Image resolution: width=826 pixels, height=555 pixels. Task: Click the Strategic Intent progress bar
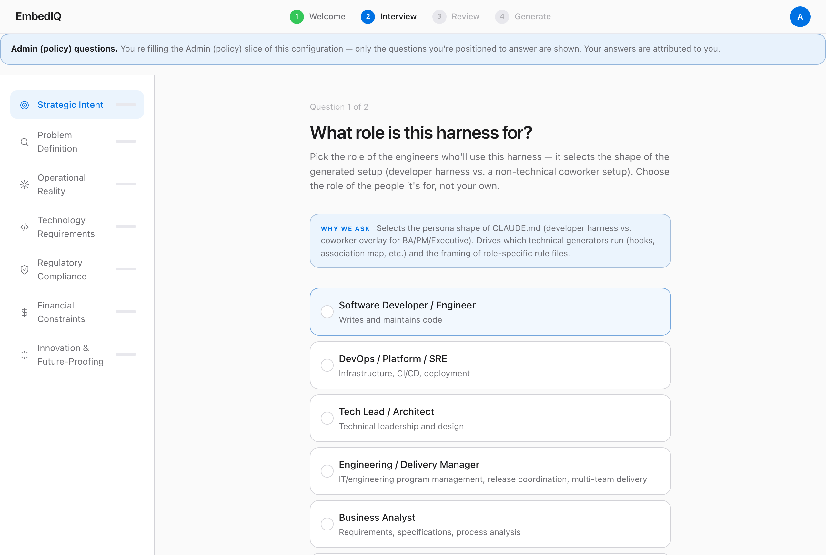coord(126,105)
